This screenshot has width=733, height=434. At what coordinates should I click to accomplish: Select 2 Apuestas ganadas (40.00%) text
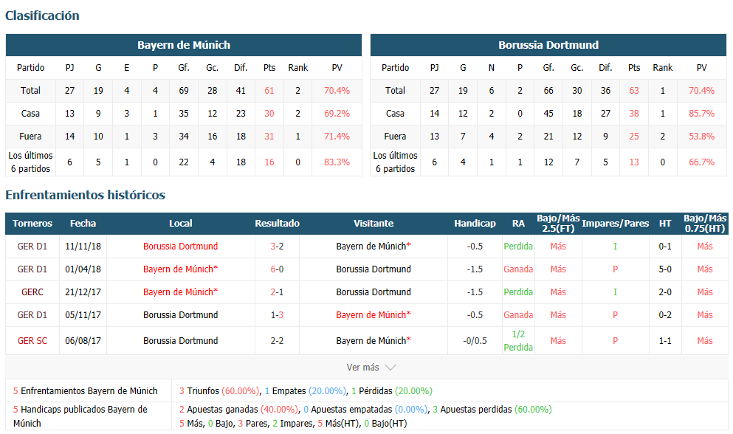238,410
